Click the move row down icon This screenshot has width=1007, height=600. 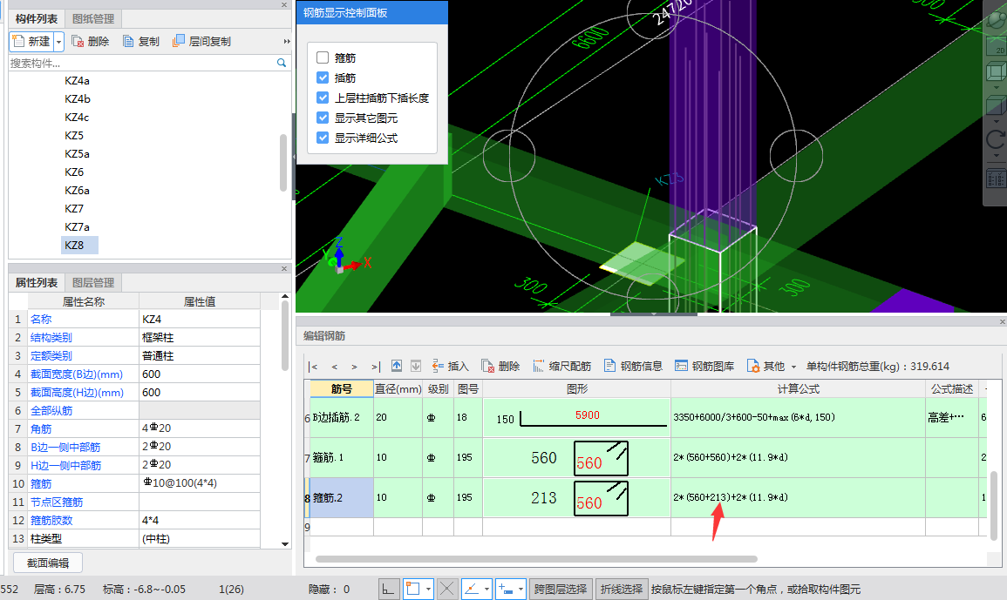[416, 366]
